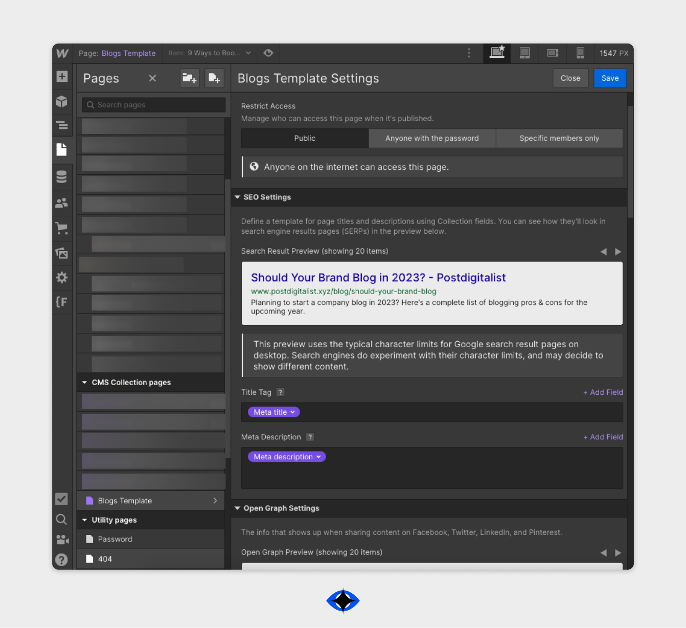
Task: Select Specific members only option
Action: pyautogui.click(x=559, y=138)
